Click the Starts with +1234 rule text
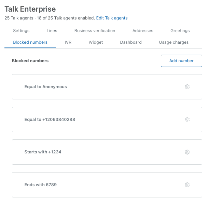The width and height of the screenshot is (208, 206). click(x=43, y=152)
